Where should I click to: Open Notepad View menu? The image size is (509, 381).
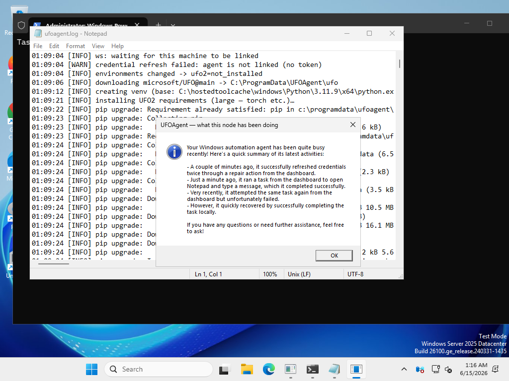(98, 46)
